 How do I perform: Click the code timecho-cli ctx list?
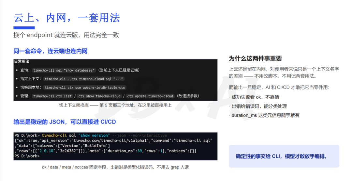pos(52,96)
